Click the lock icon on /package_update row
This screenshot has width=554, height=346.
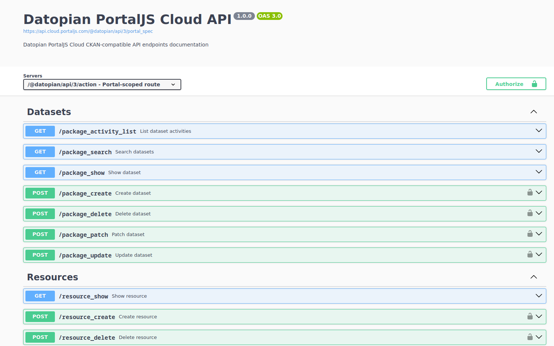530,255
